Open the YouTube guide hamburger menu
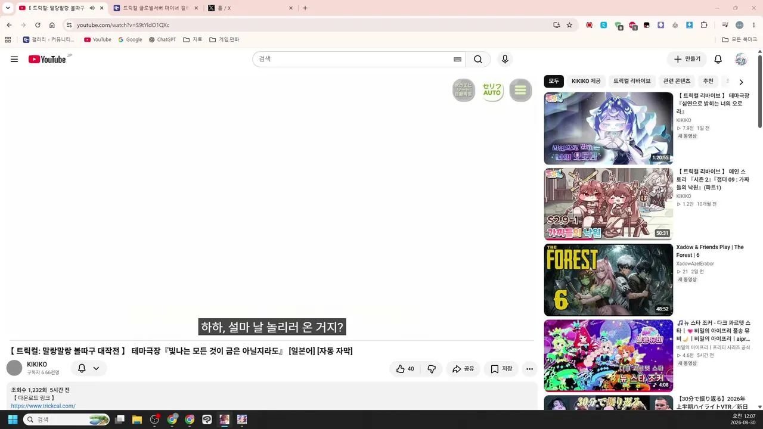 tap(14, 59)
